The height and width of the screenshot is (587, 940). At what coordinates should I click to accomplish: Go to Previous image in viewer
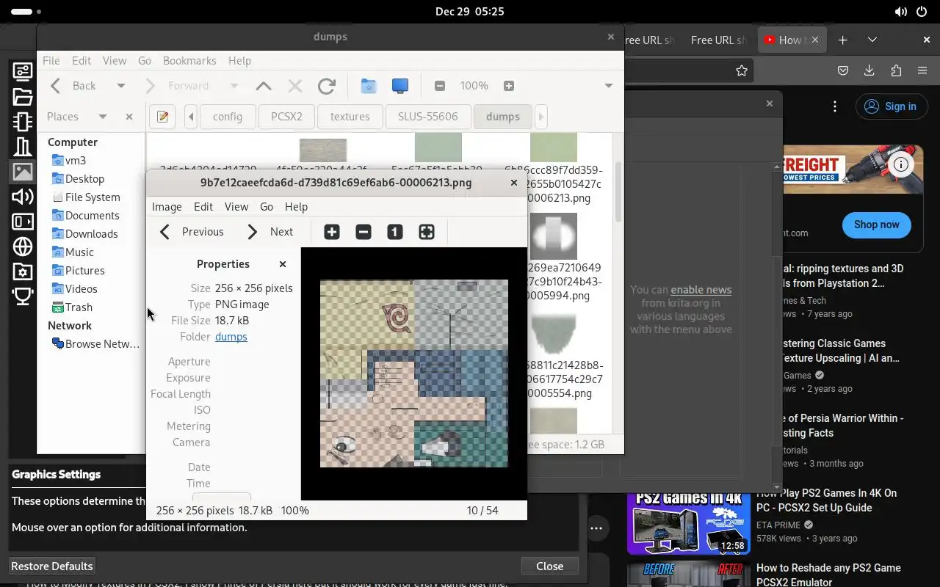192,232
